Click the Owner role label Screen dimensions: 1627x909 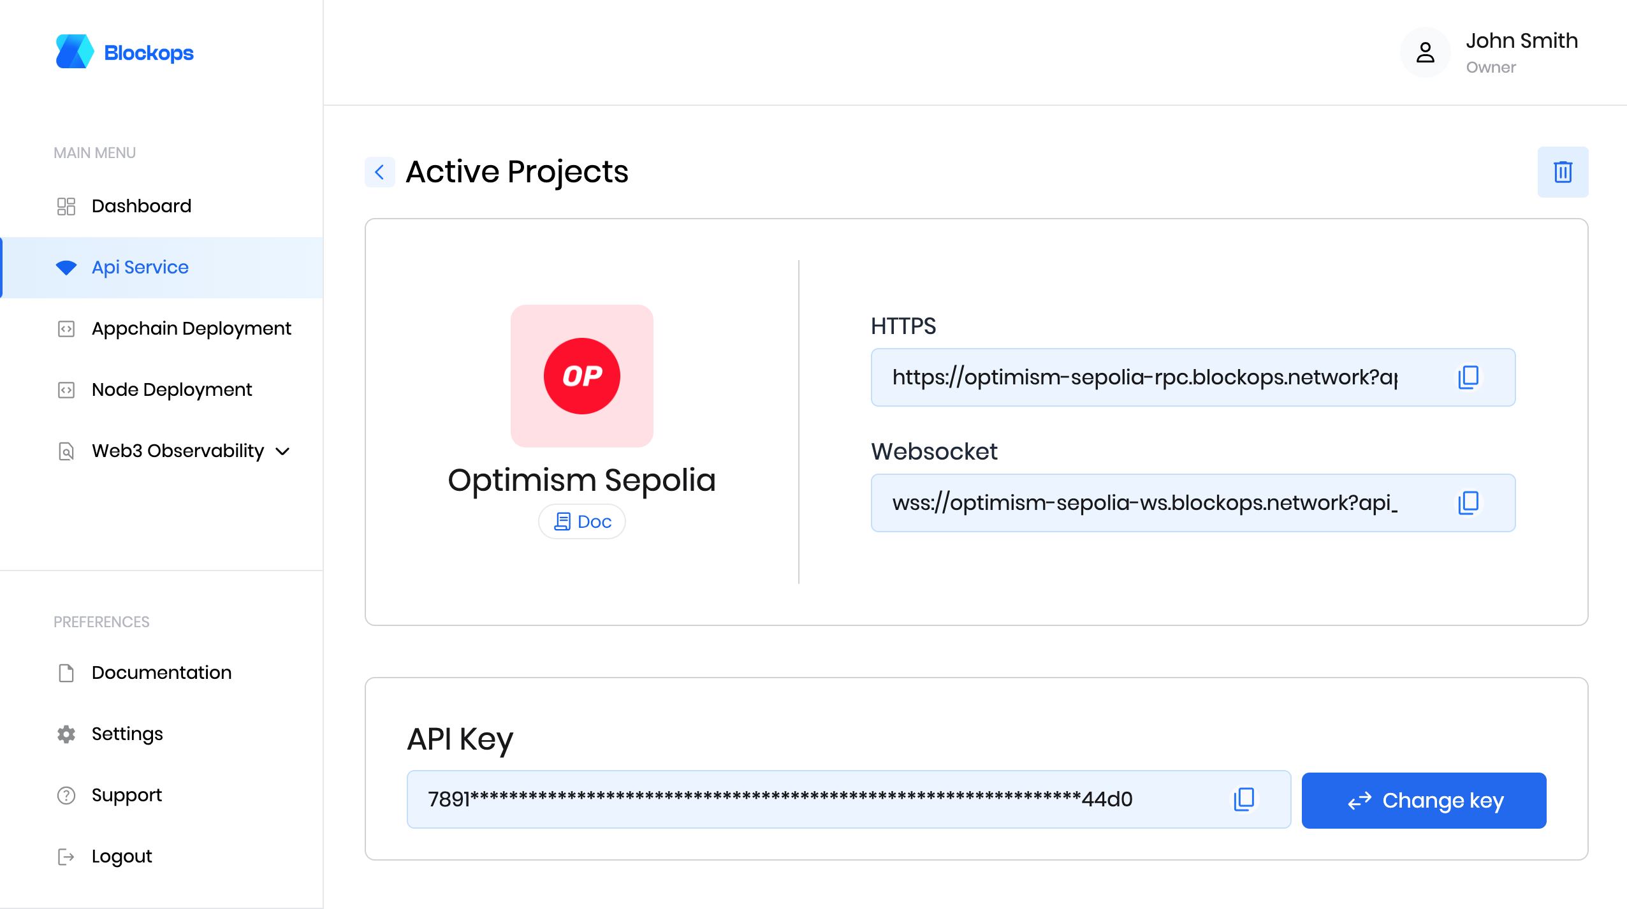1491,68
